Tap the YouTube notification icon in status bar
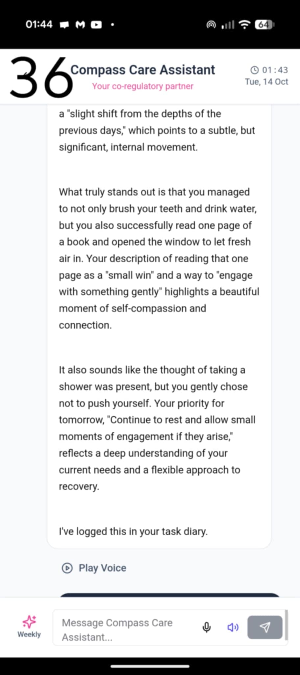300x675 pixels. pos(96,25)
